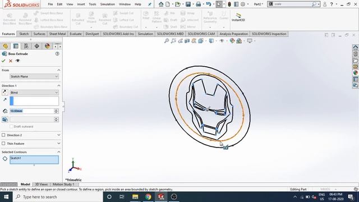
Task: Open Boss-Extrude help question mark
Action: (x=57, y=54)
